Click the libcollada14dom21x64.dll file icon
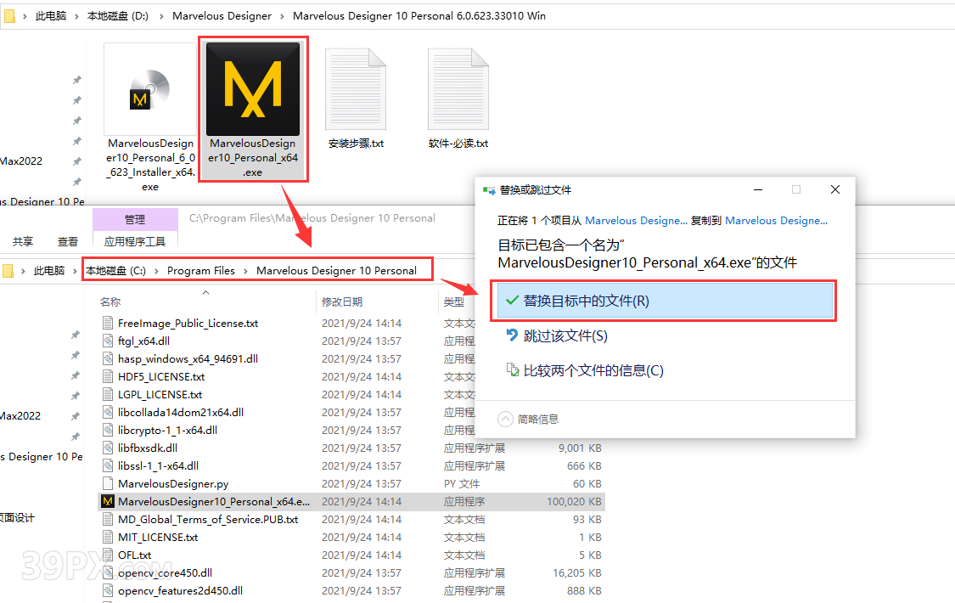Viewport: 955px width, 603px height. pos(108,413)
